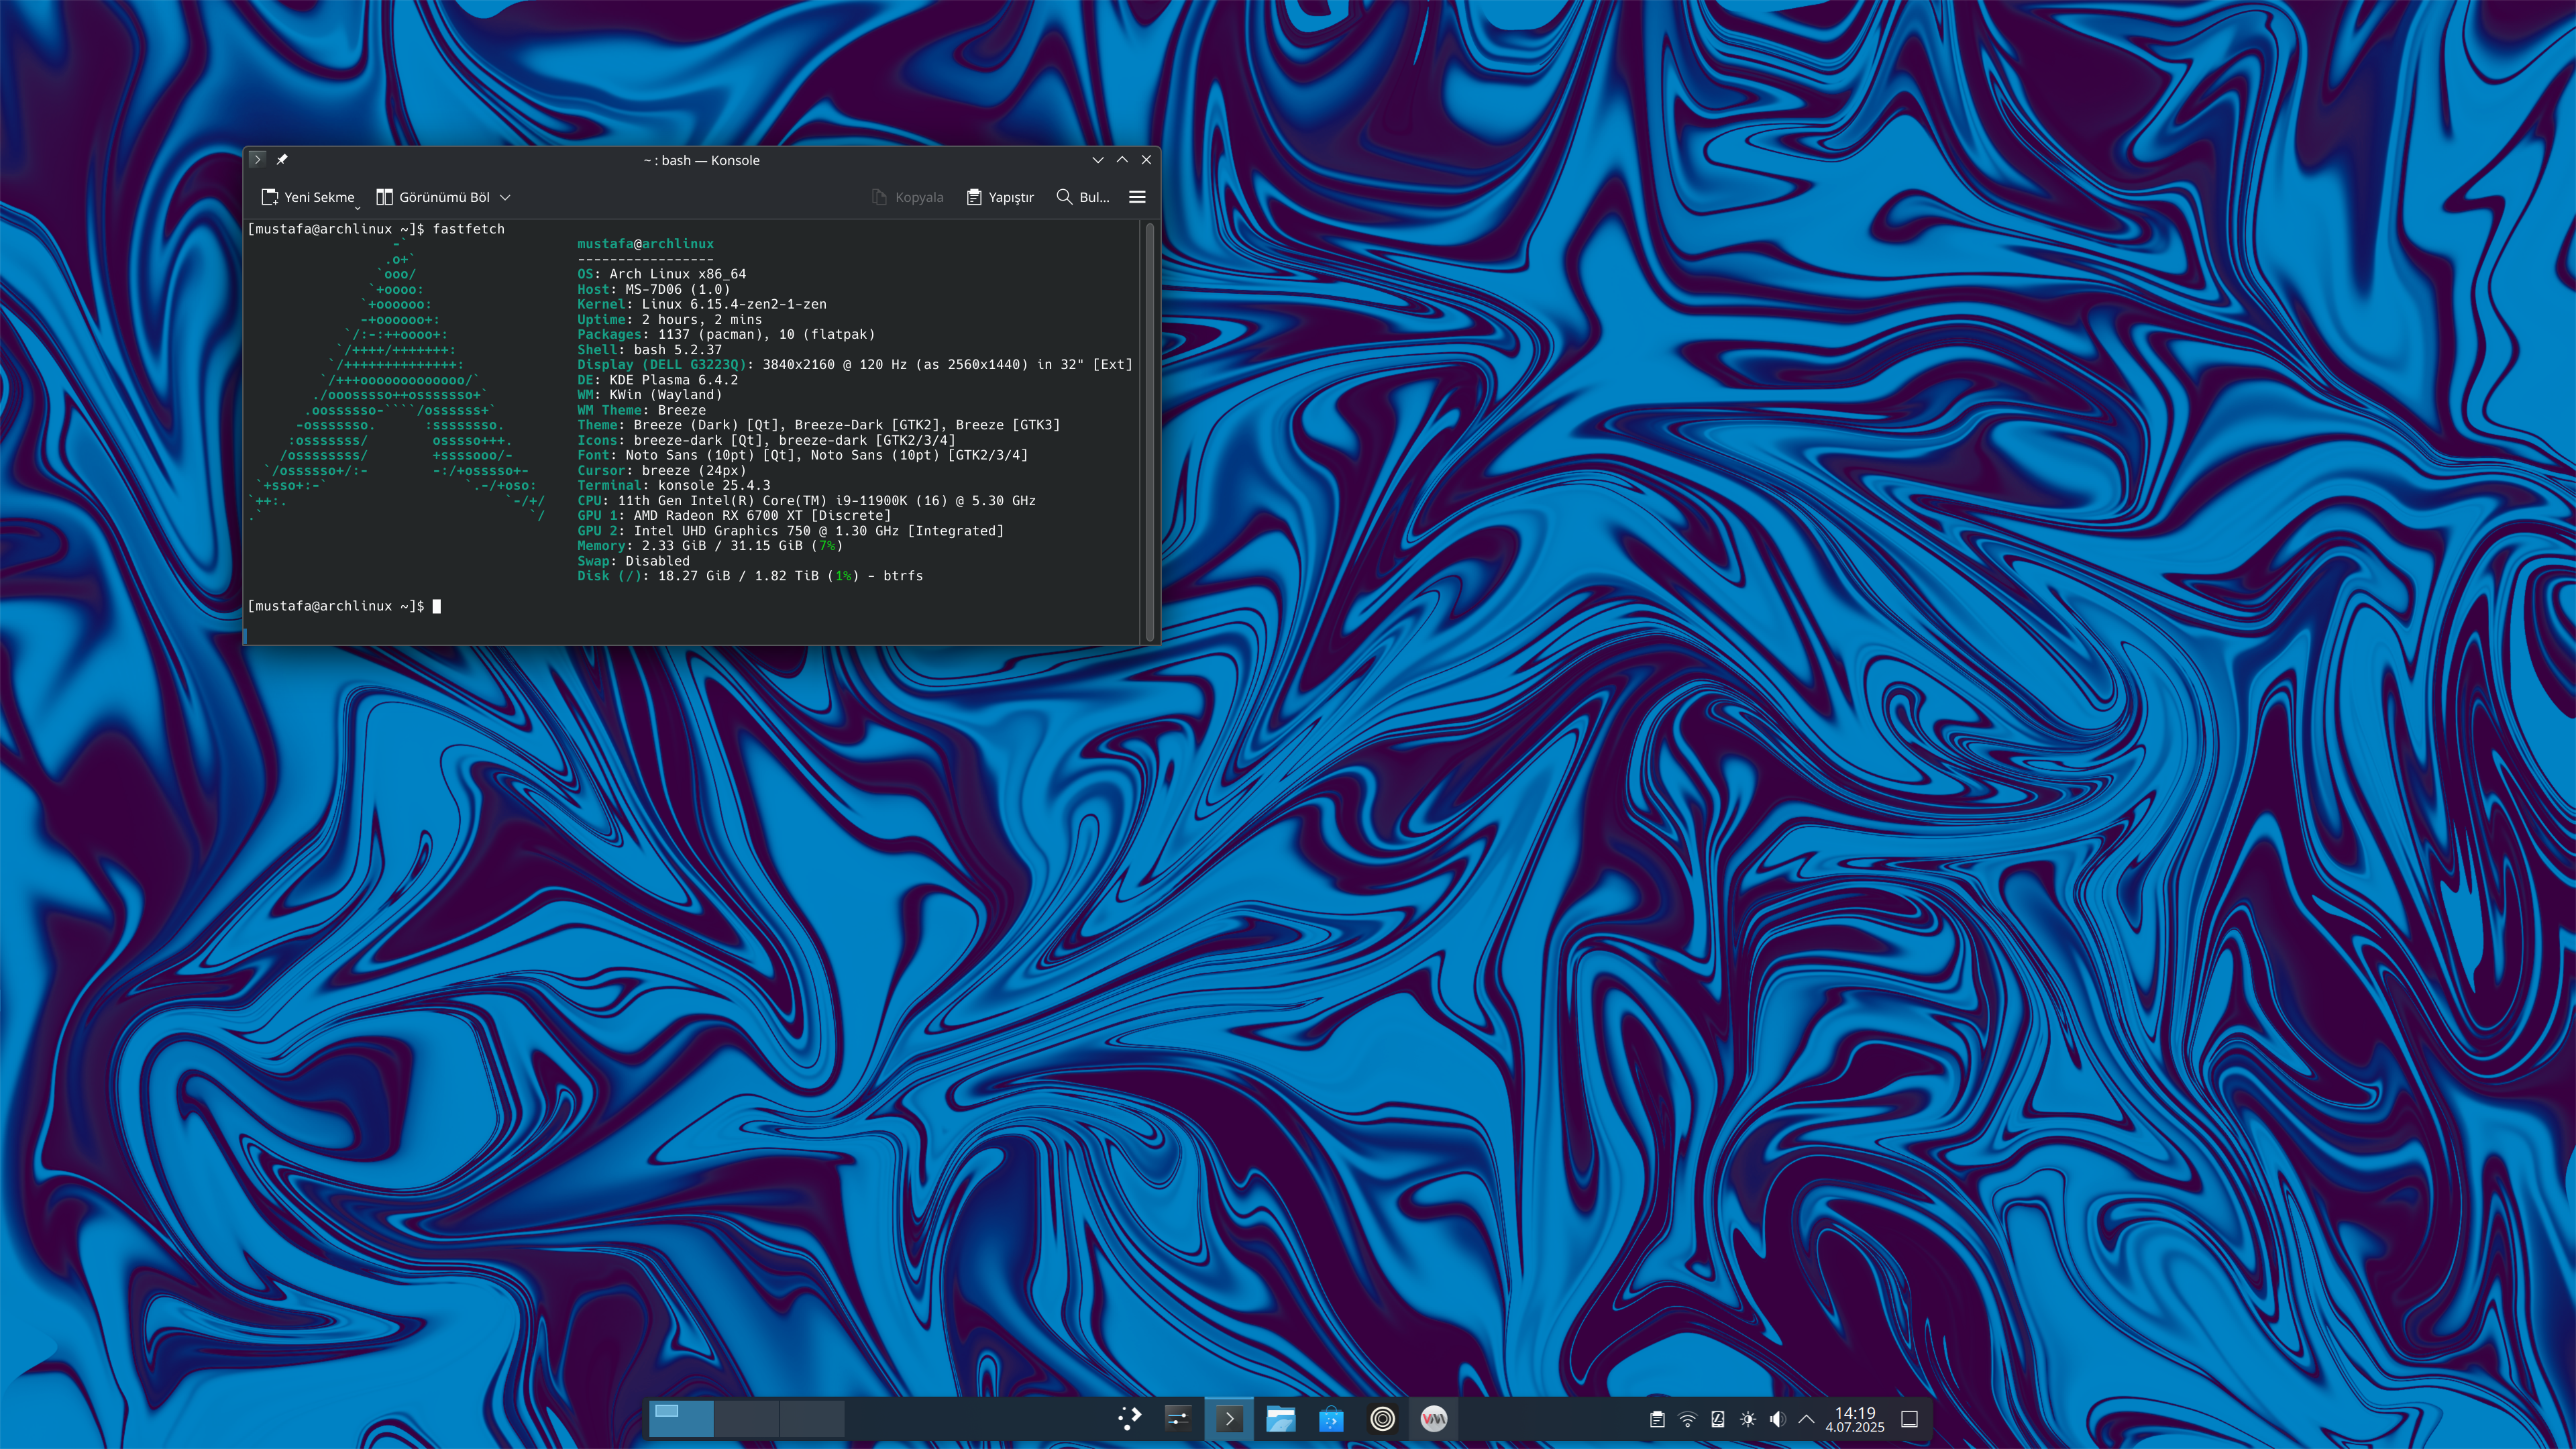Image resolution: width=2576 pixels, height=1449 pixels.
Task: Click the 'Shell: bash 5.2.37' line
Action: click(649, 350)
